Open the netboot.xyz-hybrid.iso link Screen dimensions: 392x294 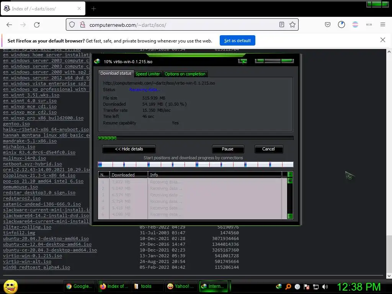point(33,164)
